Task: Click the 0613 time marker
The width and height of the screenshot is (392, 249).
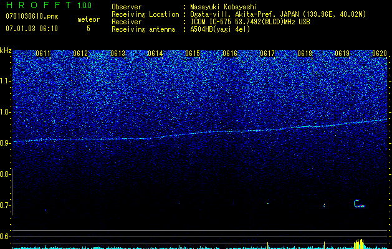Action: [x=118, y=54]
